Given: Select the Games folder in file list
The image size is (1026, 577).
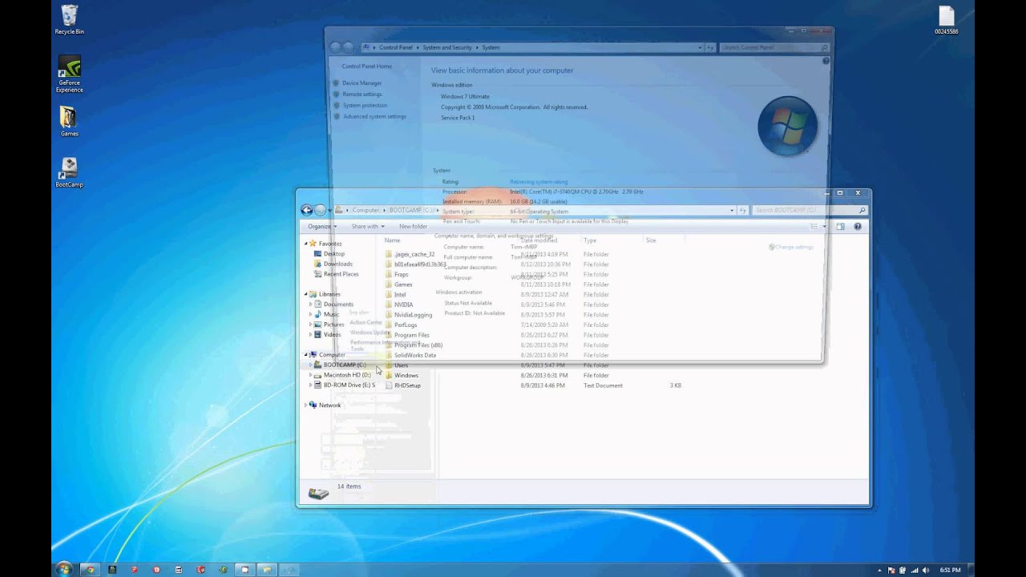Looking at the screenshot, I should click(403, 284).
